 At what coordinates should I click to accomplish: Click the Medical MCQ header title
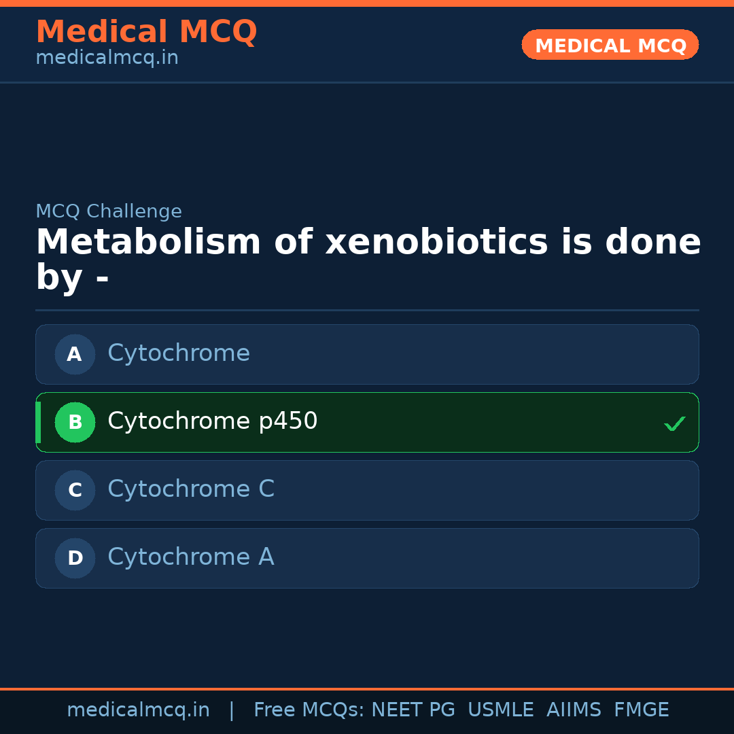point(146,32)
